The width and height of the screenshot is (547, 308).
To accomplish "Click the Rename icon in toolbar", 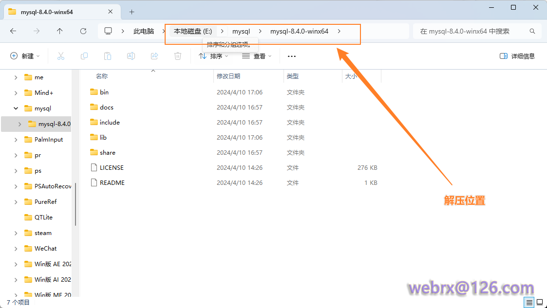I will point(131,56).
